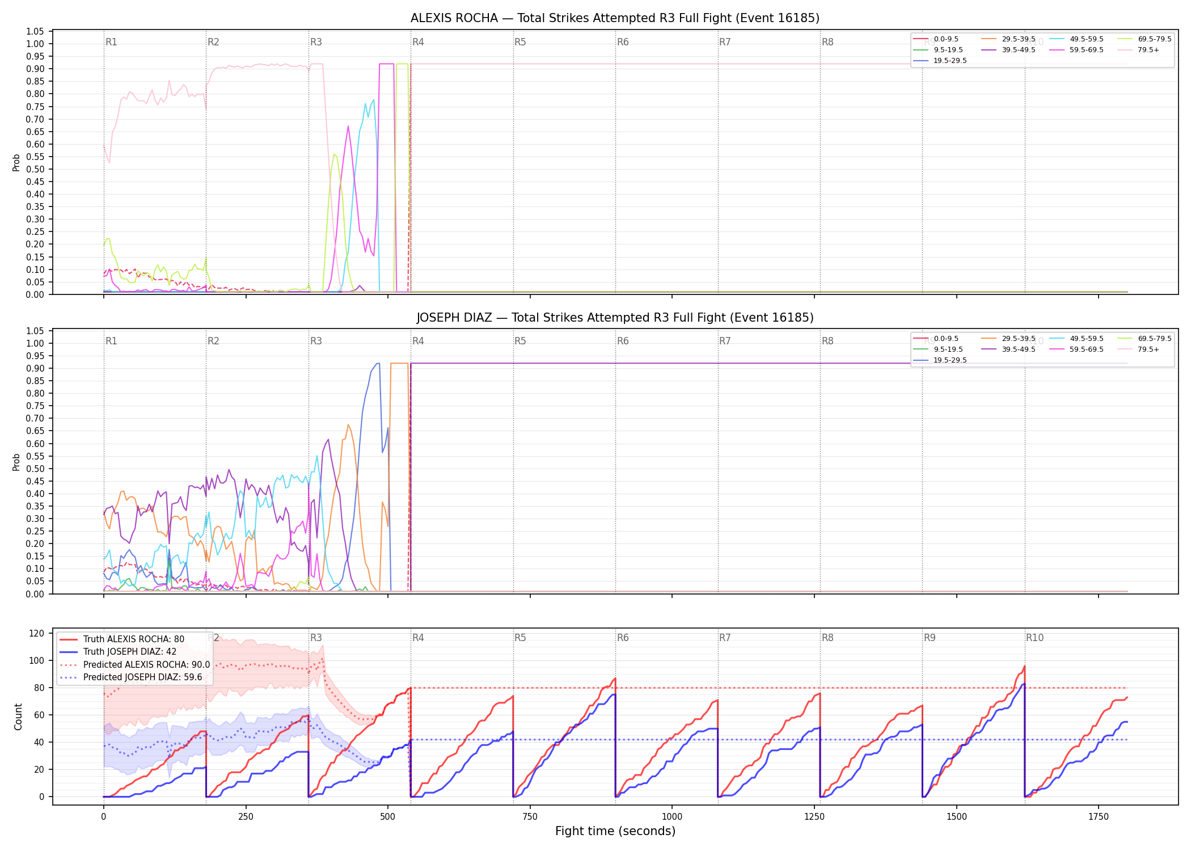Select the R5 round marker in Joseph Diaz chart
Image resolution: width=1191 pixels, height=851 pixels.
pos(520,341)
